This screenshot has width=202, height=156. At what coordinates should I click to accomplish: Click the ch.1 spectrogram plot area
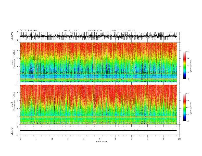pyautogui.click(x=98, y=62)
